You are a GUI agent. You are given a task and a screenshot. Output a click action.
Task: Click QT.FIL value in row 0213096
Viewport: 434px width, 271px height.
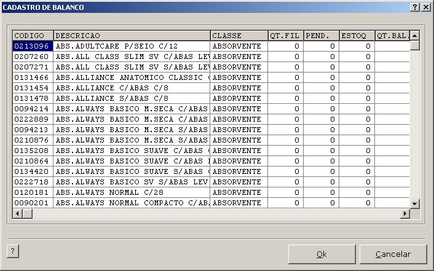[x=286, y=46]
